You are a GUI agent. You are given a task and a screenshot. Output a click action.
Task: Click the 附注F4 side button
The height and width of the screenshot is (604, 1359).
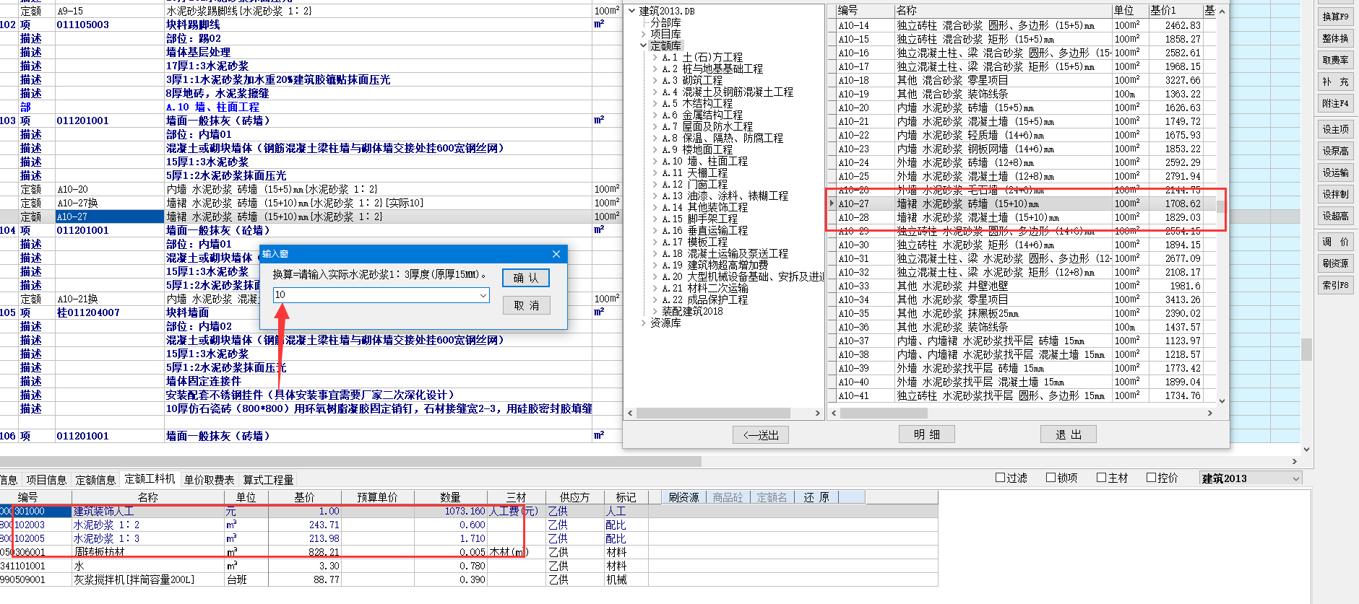pyautogui.click(x=1335, y=103)
